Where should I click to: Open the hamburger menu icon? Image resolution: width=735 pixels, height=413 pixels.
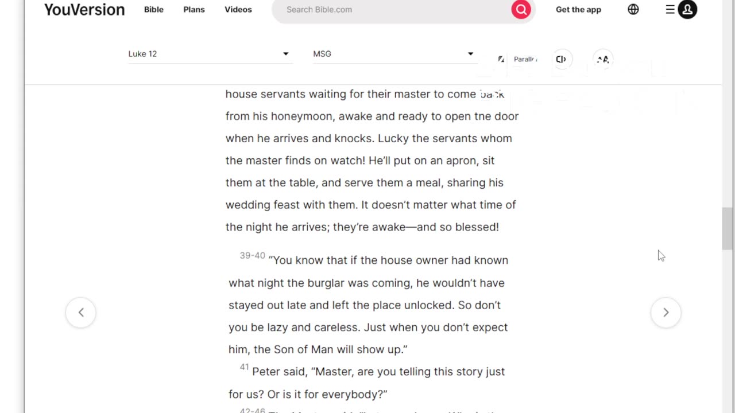[670, 10]
